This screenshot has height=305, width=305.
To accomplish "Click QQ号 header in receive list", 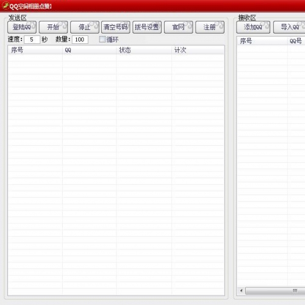I will point(296,41).
